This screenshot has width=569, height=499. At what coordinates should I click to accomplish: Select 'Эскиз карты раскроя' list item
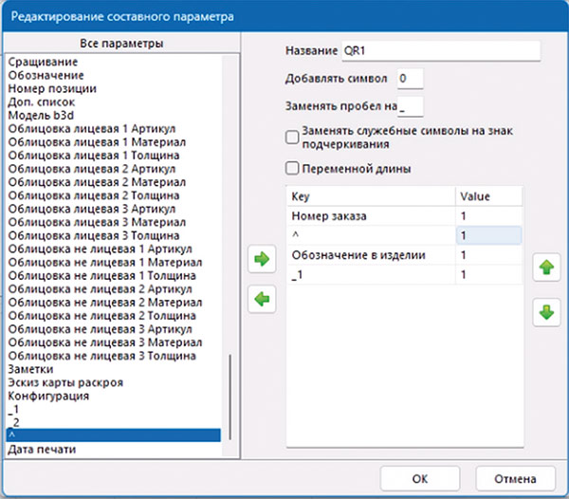63,381
